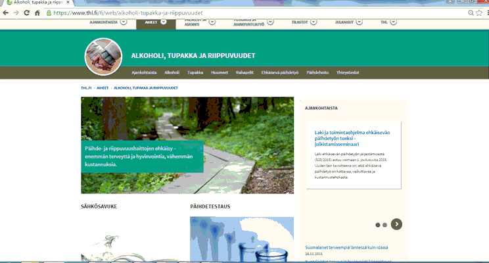
Task: Reload the page with the refresh icon
Action: pos(27,12)
